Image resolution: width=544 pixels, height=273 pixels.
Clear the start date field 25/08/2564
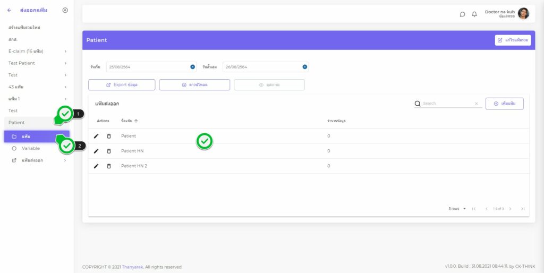[192, 67]
